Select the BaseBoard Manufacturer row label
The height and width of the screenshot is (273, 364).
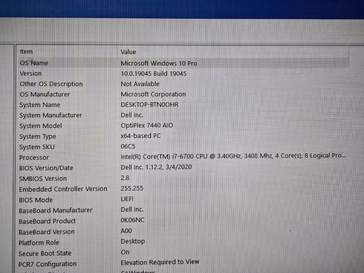tap(55, 210)
